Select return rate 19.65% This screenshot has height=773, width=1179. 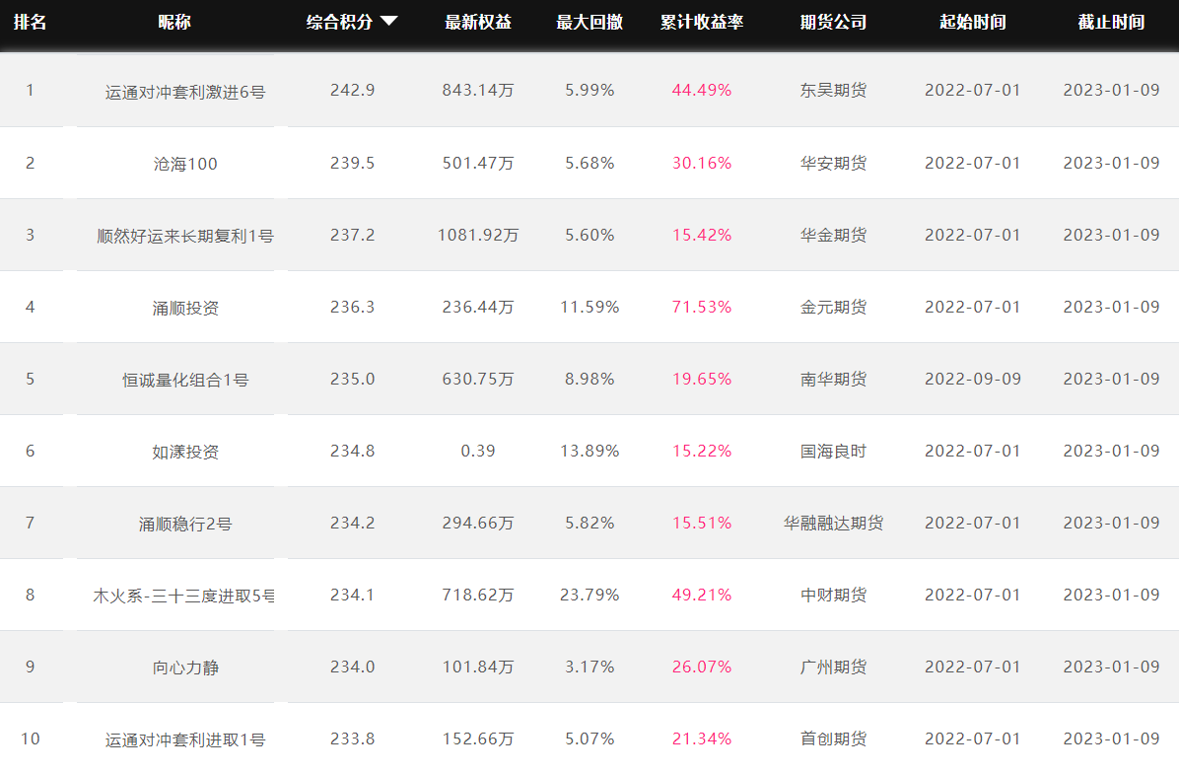pyautogui.click(x=702, y=379)
